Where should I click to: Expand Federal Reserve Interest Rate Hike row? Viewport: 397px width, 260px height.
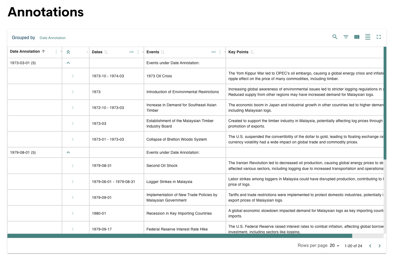(73, 229)
